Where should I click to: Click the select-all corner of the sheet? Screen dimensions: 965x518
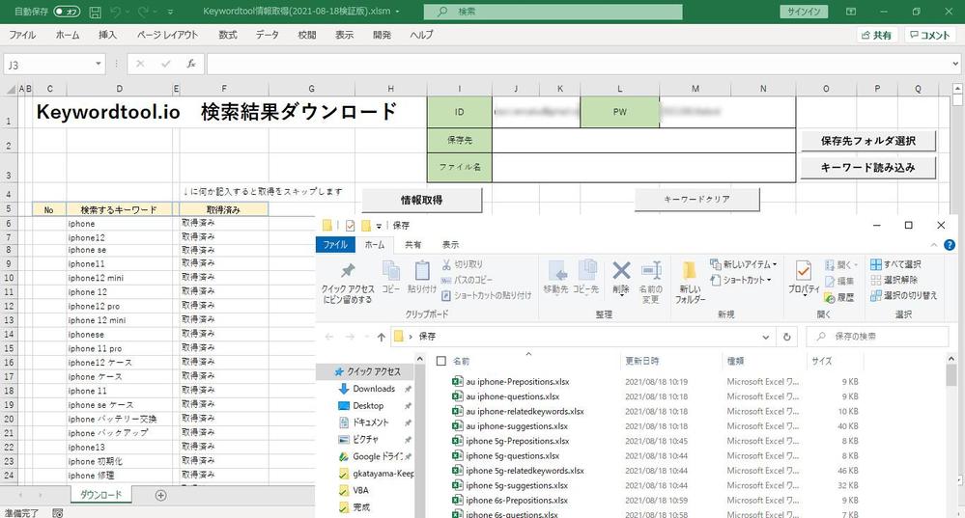tap(11, 89)
